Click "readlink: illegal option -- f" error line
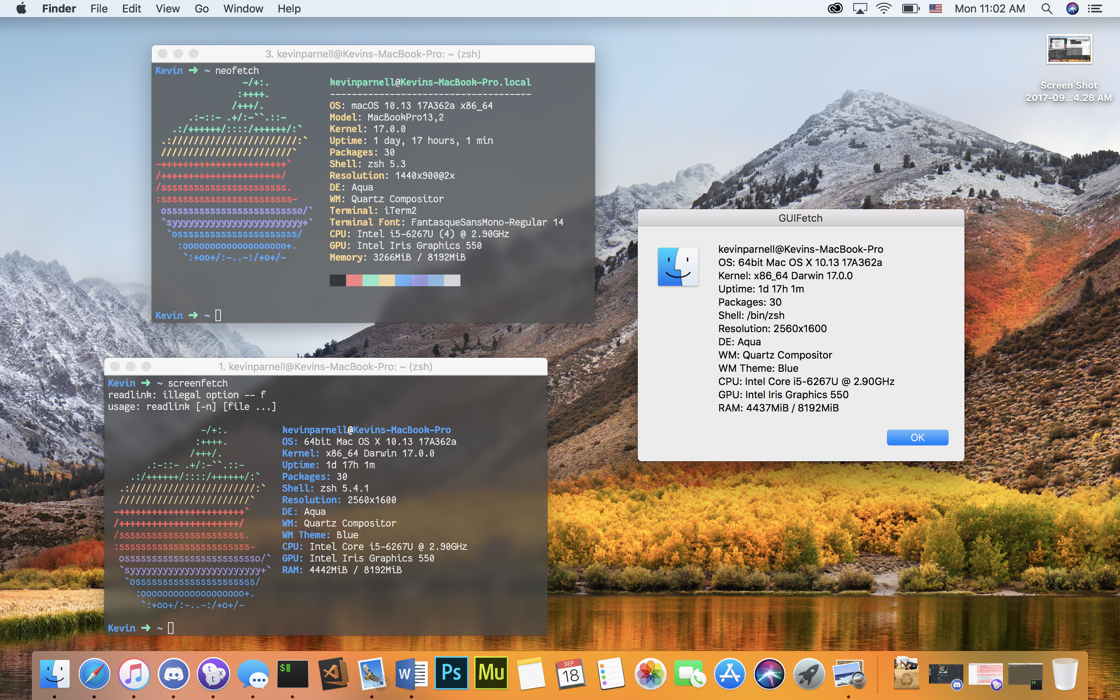The width and height of the screenshot is (1120, 700). coord(187,395)
